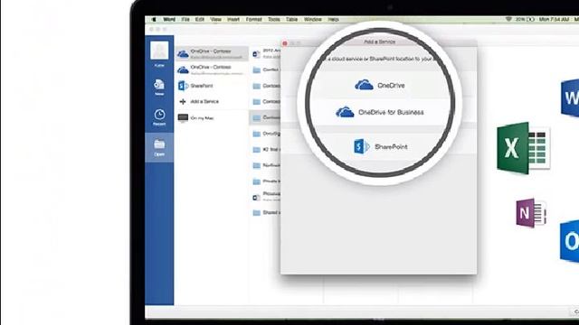Open the Shared folder
Viewport: 579px width, 325px height.
point(265,213)
